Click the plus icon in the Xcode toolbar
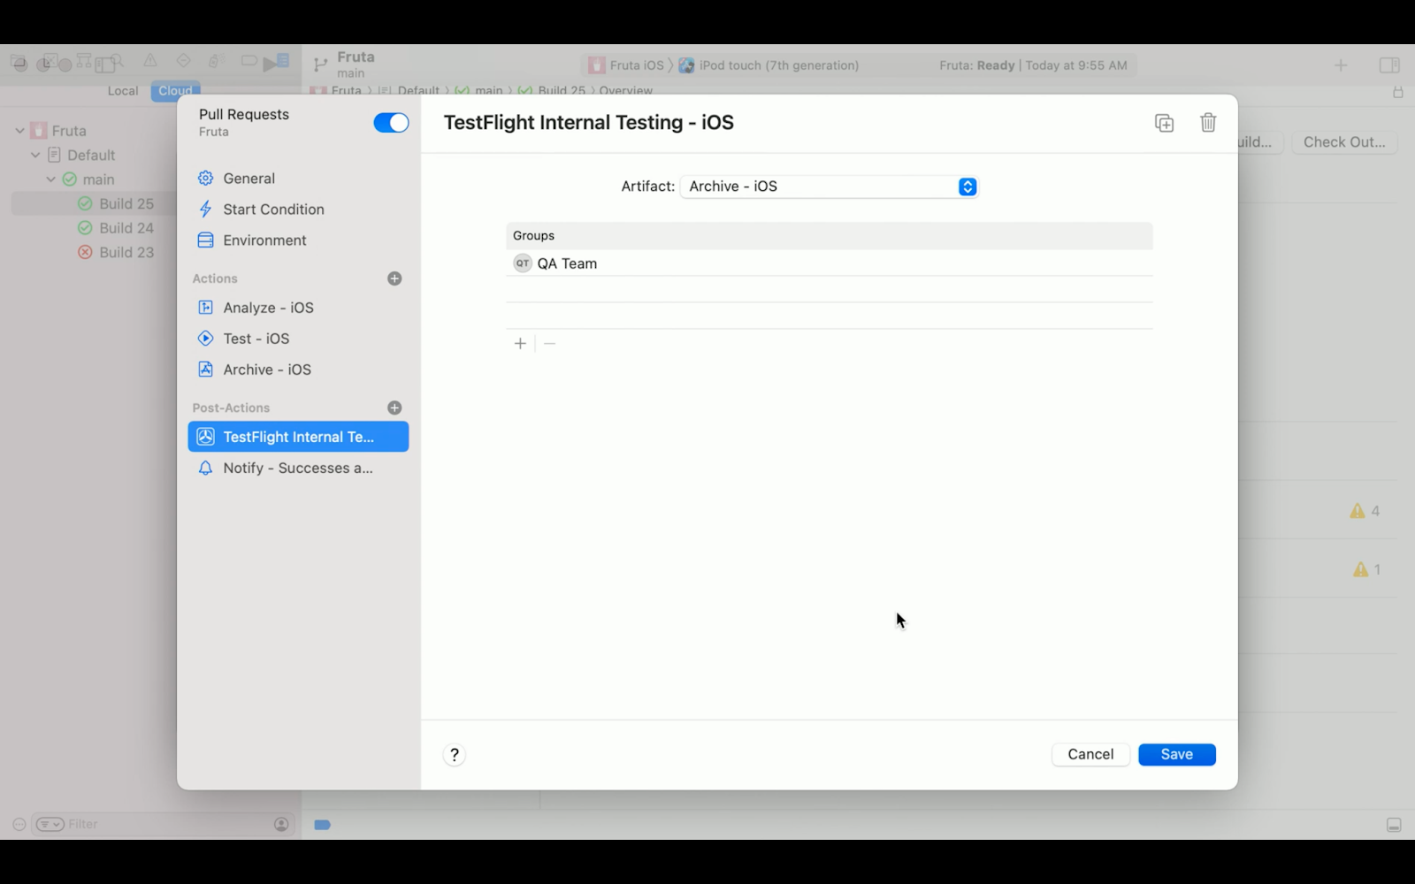Image resolution: width=1415 pixels, height=884 pixels. point(1341,65)
